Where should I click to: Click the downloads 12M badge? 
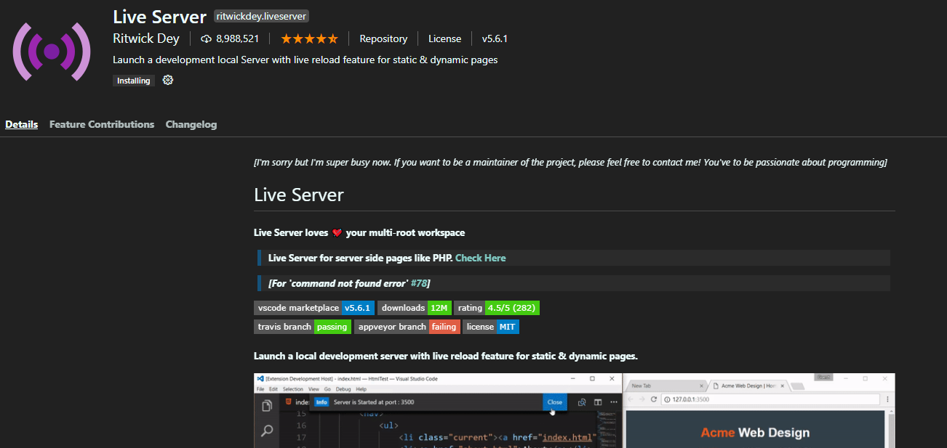tap(415, 308)
